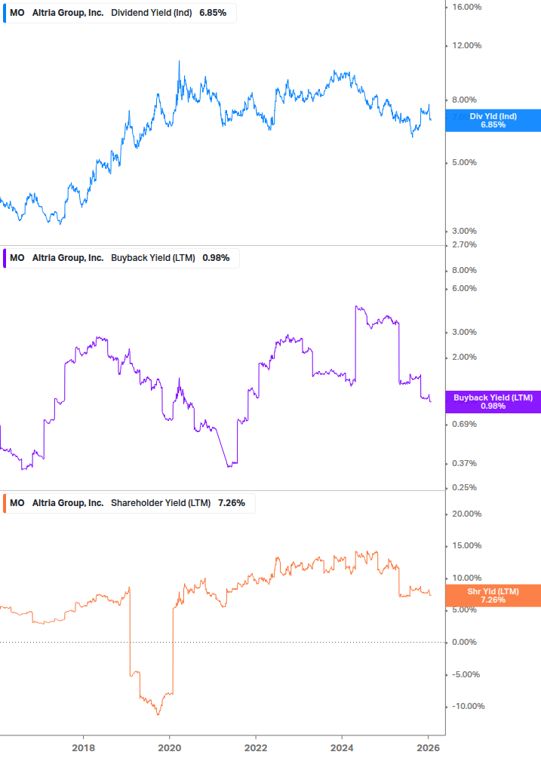Click the 7.26% value in the Shareholder legend

click(231, 503)
